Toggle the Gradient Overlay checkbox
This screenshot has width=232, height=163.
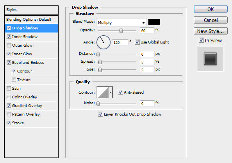(9, 105)
